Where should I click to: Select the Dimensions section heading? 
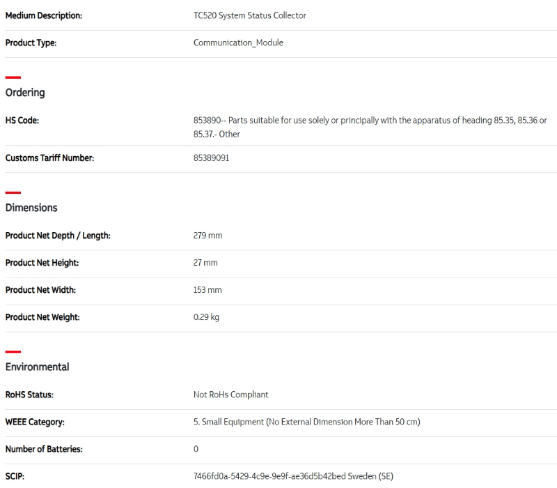tap(31, 208)
